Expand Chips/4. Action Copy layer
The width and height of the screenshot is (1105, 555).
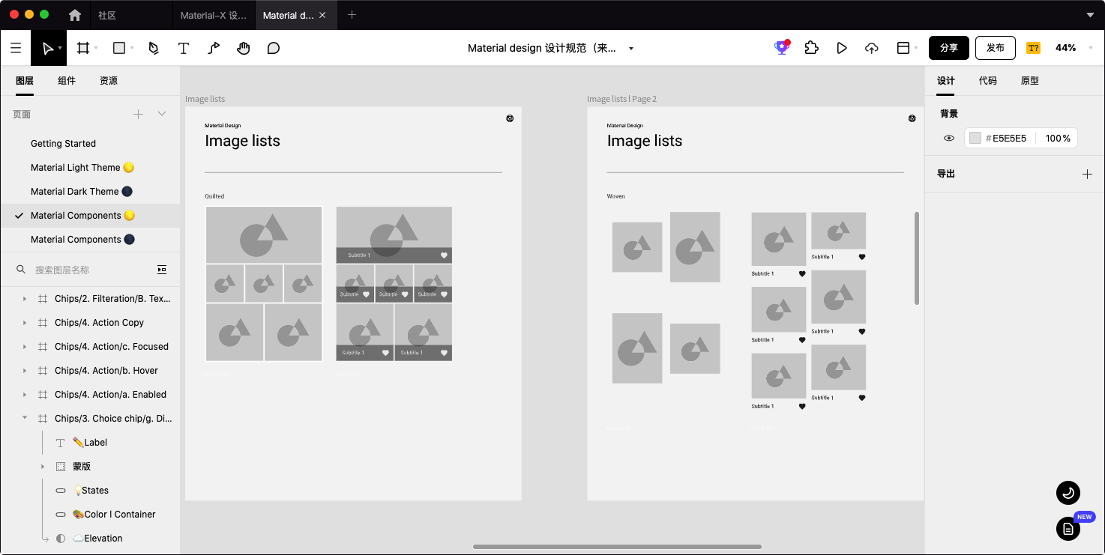pyautogui.click(x=25, y=323)
